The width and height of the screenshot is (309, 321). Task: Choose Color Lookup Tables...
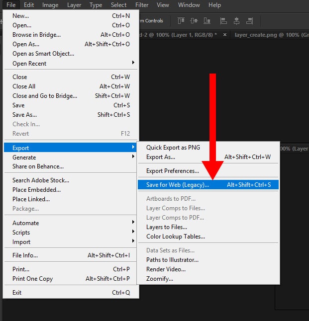[x=208, y=236]
